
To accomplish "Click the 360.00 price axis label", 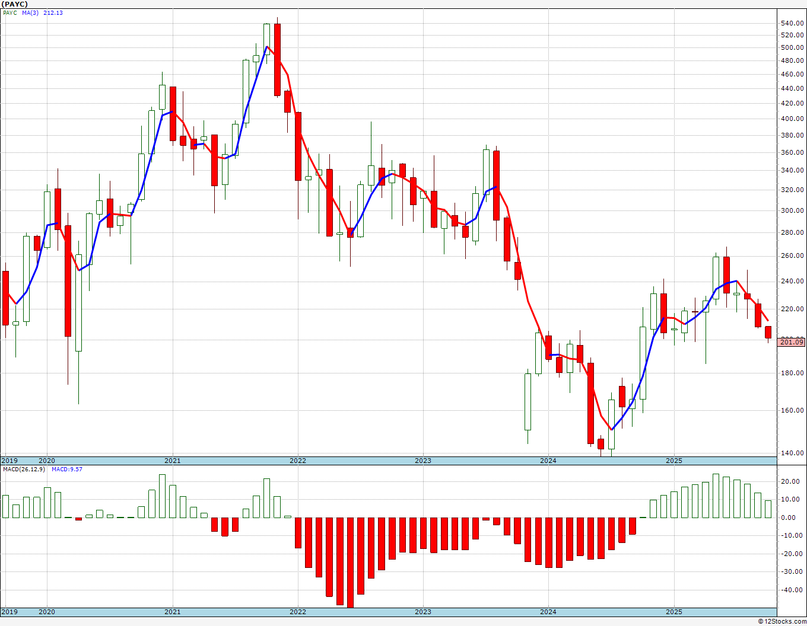I will [793, 153].
